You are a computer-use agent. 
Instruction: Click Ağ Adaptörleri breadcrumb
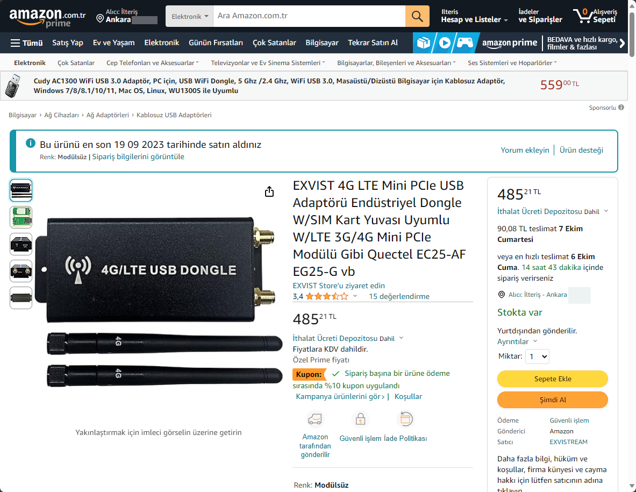coord(108,115)
